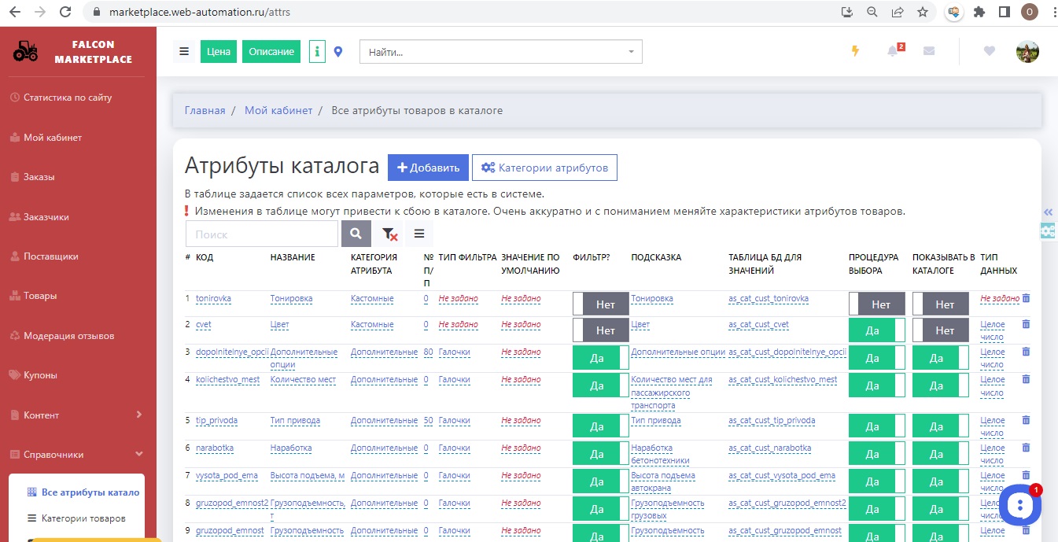Click the Поиск table search field
This screenshot has height=542, width=1058.
coord(262,234)
